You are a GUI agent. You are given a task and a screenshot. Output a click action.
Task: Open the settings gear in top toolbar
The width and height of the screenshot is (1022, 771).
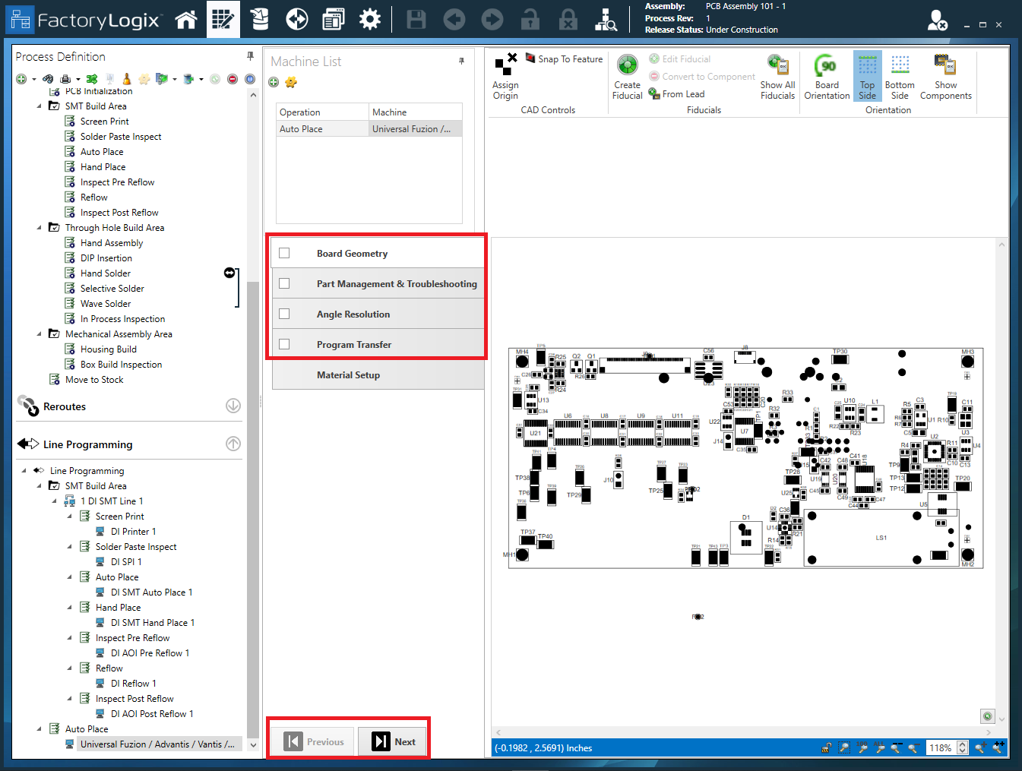tap(370, 20)
